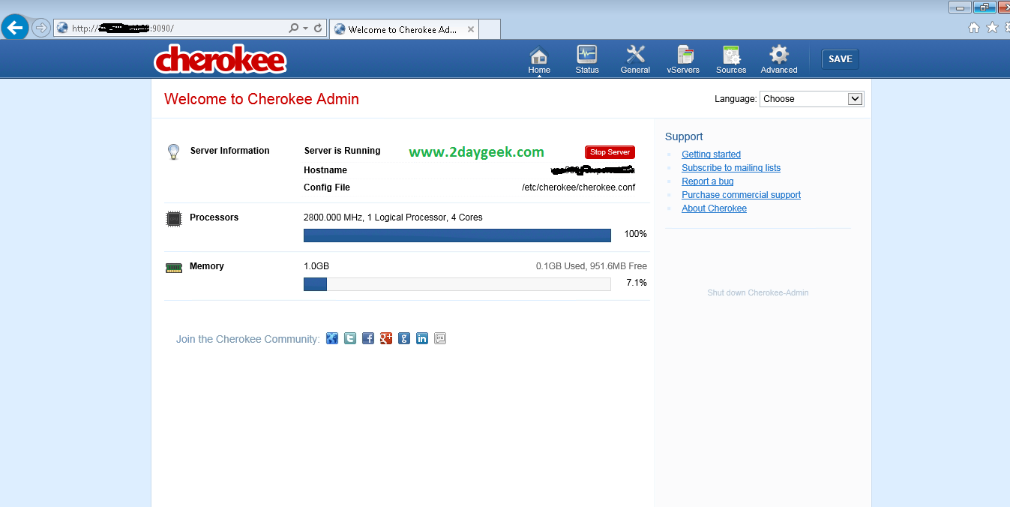Open Cherokee Google Plus icon
1010x507 pixels.
pyautogui.click(x=386, y=338)
